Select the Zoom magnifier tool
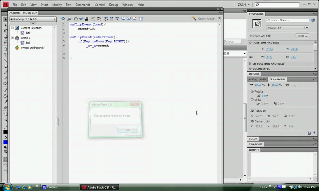 point(5,120)
